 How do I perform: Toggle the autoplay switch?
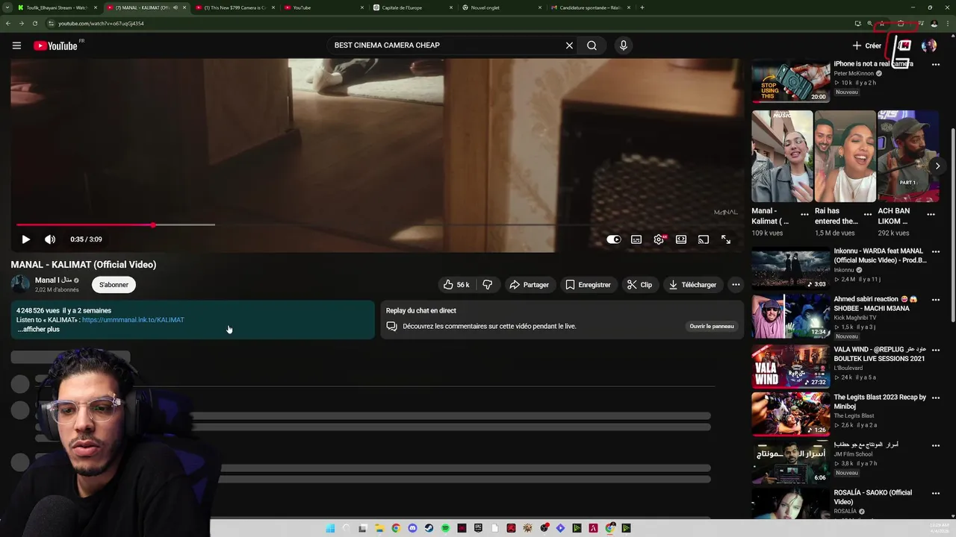(613, 239)
